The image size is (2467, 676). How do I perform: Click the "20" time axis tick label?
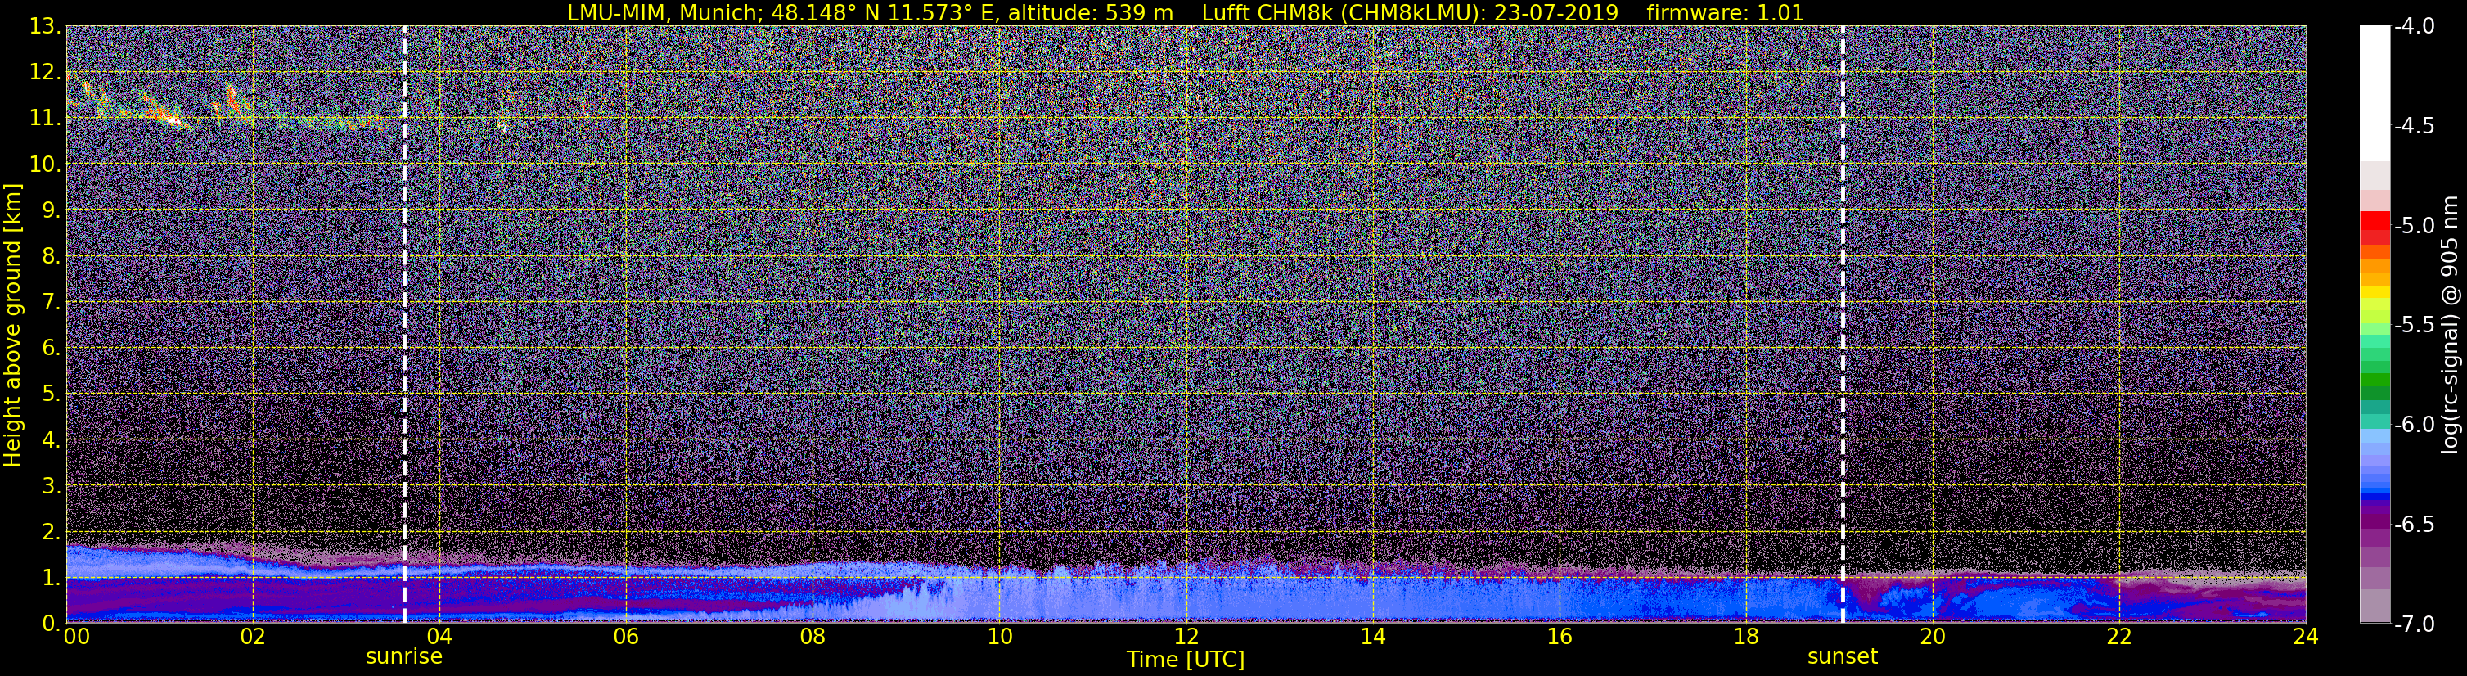click(x=1933, y=637)
